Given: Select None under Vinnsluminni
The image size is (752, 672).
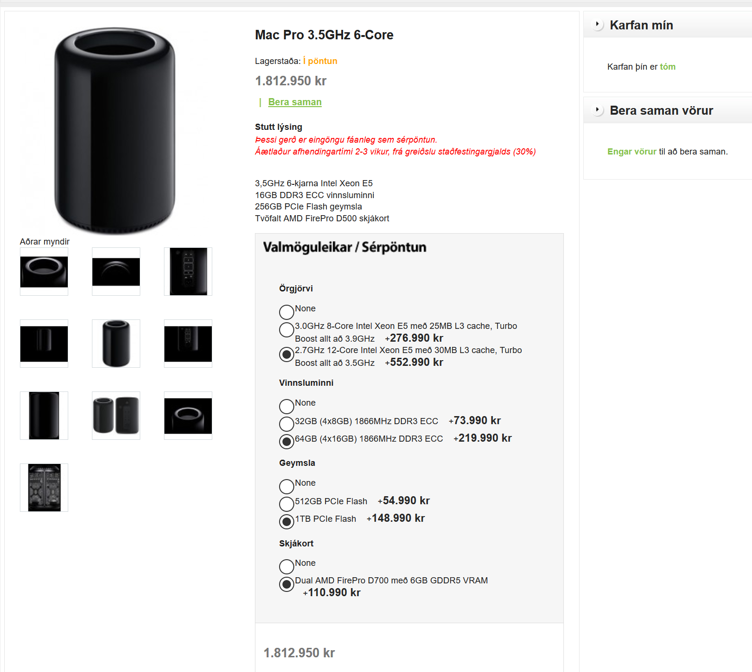Looking at the screenshot, I should 287,407.
